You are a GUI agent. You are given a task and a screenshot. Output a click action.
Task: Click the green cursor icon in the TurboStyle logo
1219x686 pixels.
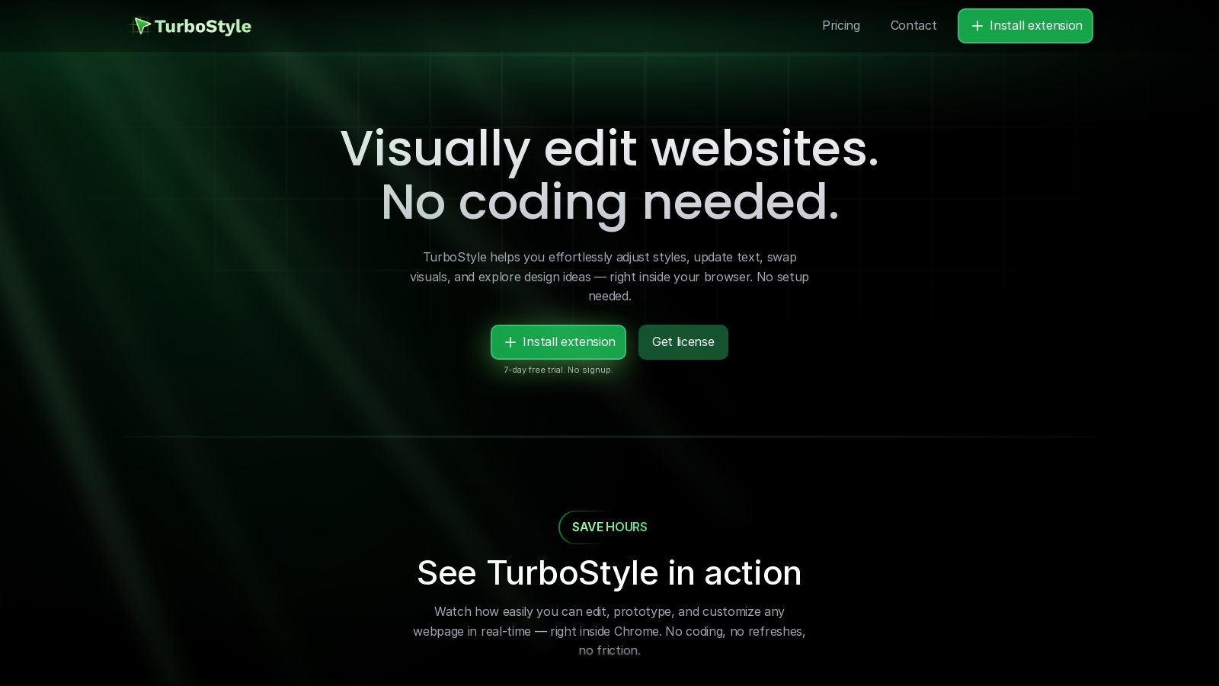coord(142,25)
